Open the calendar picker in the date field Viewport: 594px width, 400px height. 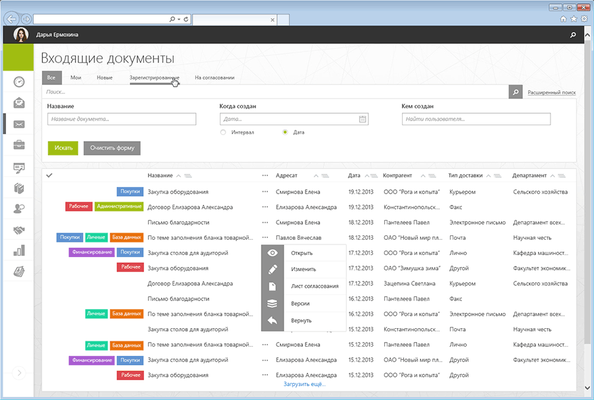click(362, 119)
